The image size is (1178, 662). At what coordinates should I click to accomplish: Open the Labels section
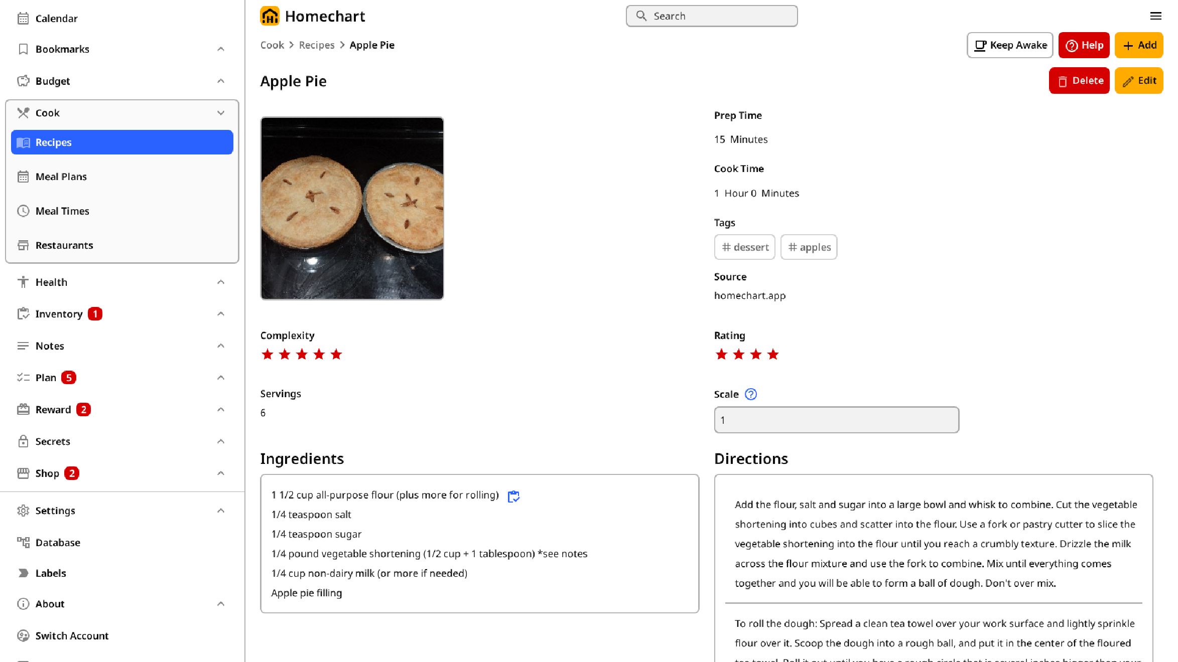pos(51,573)
